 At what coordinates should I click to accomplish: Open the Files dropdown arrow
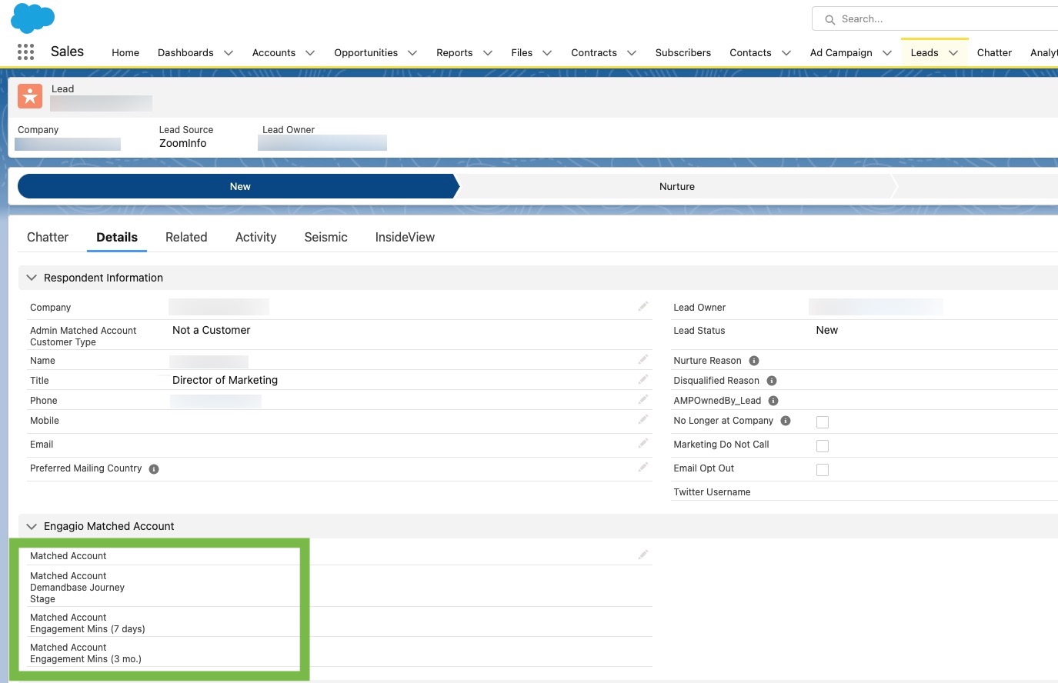coord(547,53)
